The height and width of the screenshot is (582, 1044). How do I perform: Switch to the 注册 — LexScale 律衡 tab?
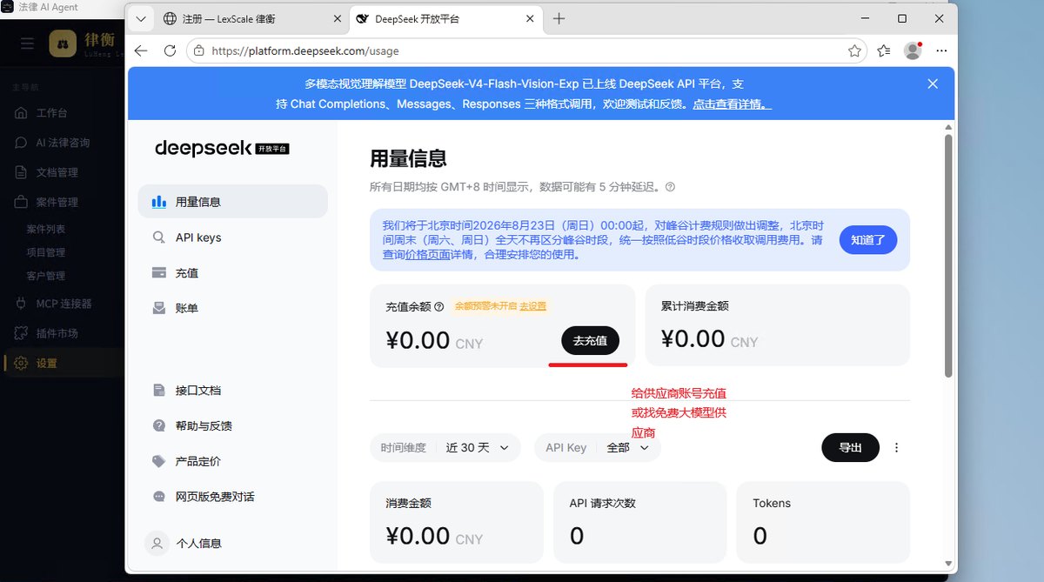[251, 18]
